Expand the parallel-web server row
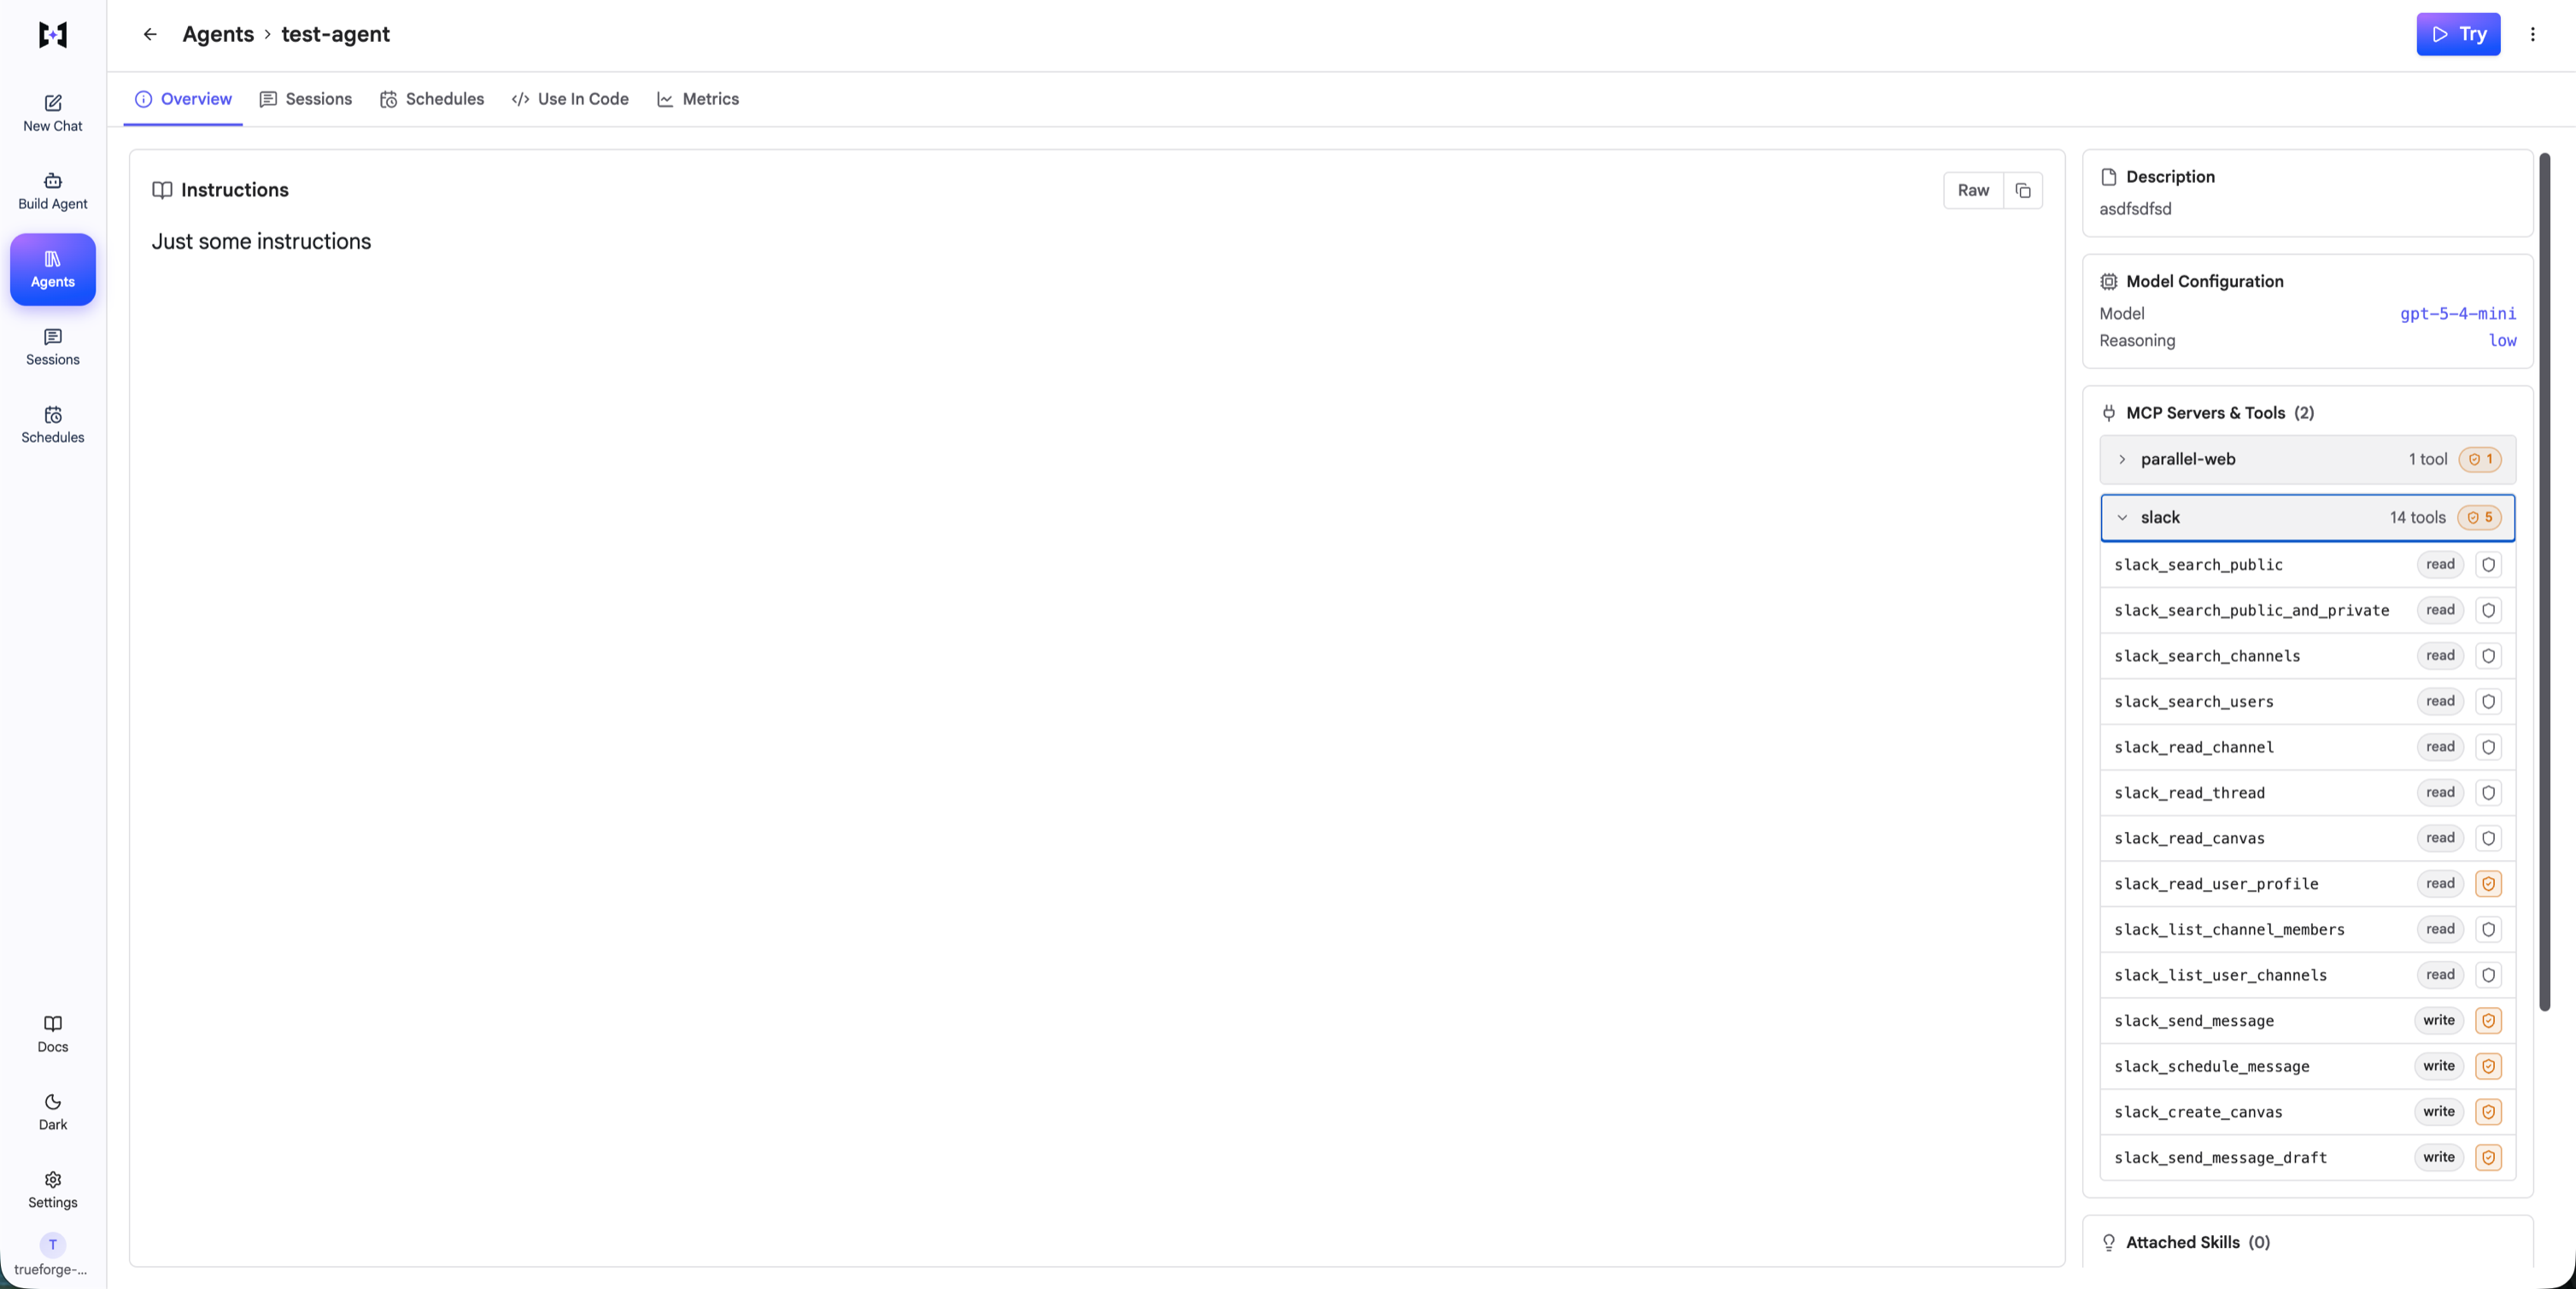Screen dimensions: 2576x1289 2307,459
